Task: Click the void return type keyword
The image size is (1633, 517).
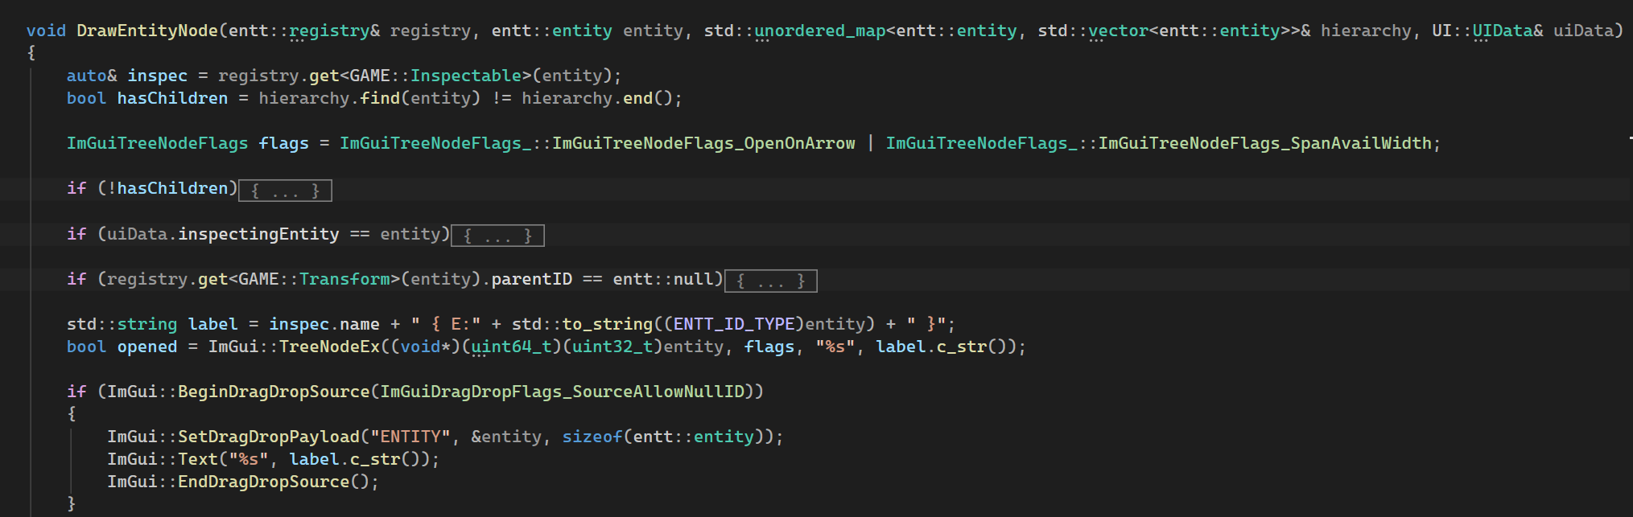Action: pyautogui.click(x=46, y=31)
